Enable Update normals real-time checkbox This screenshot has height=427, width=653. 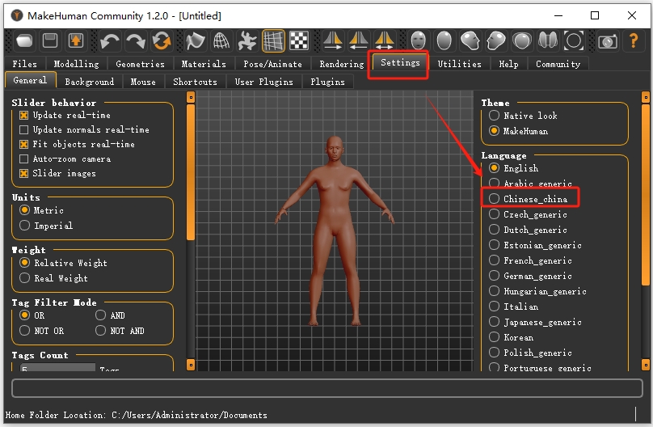click(x=23, y=129)
